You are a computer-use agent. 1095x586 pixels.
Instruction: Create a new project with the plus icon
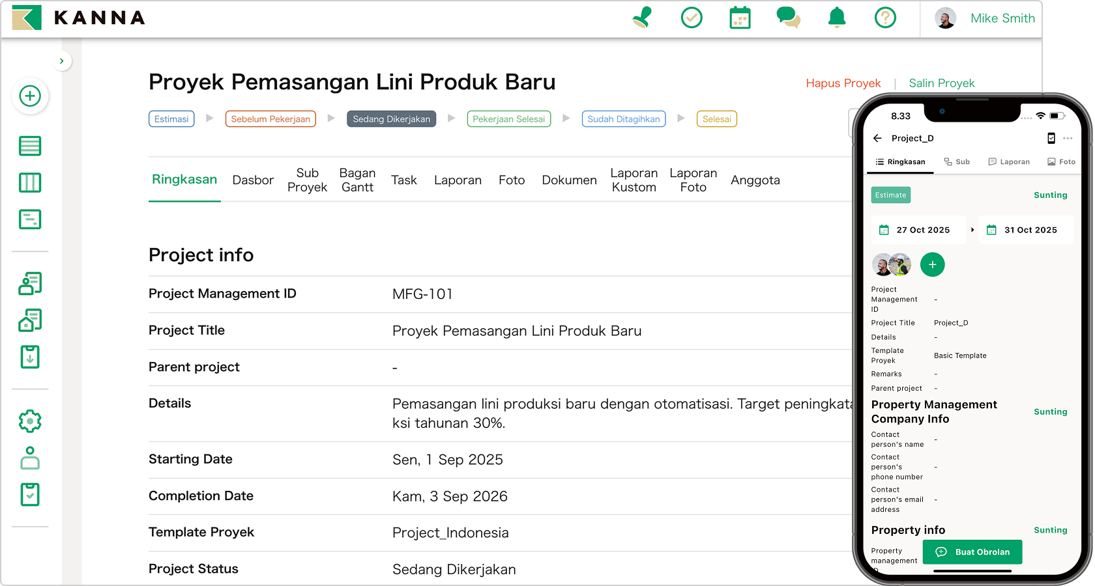(x=30, y=96)
